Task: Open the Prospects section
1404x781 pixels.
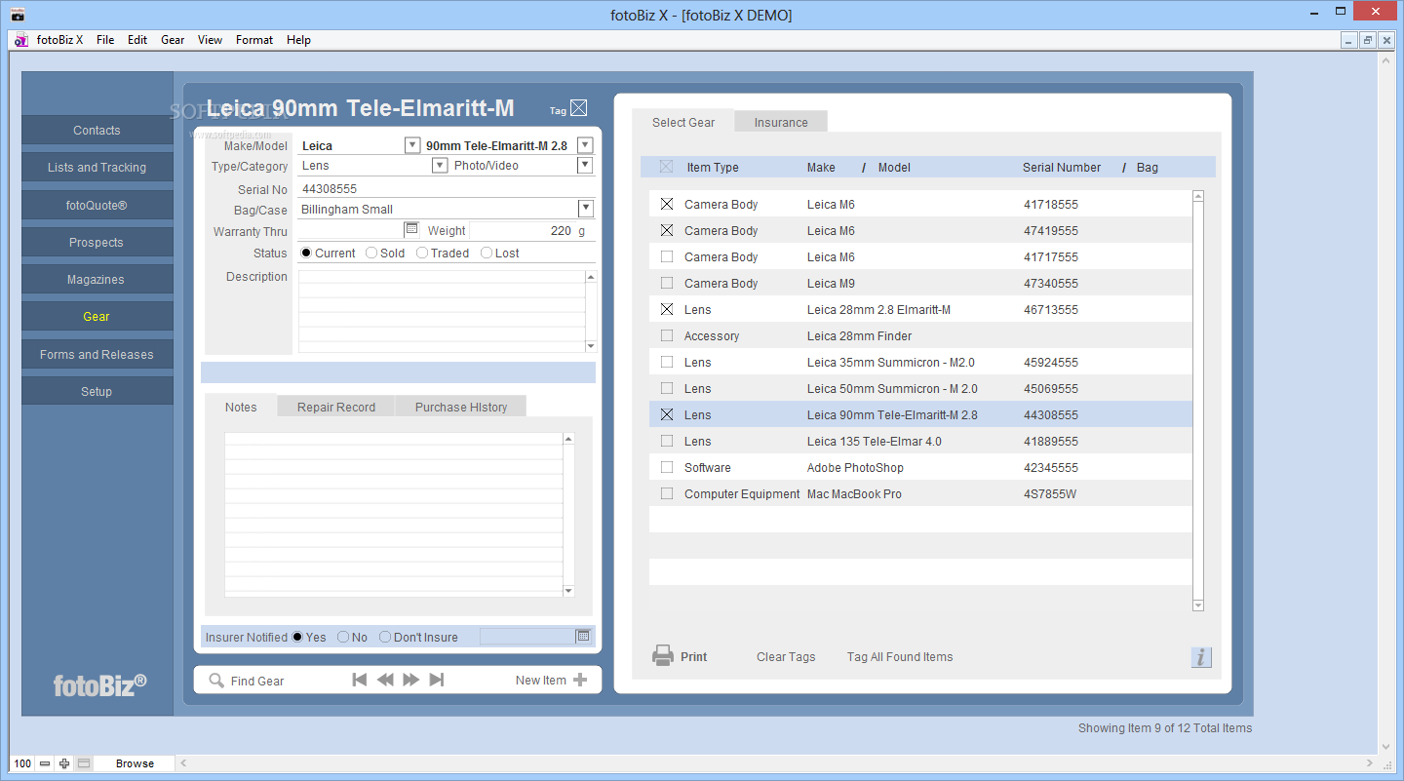Action: click(97, 242)
